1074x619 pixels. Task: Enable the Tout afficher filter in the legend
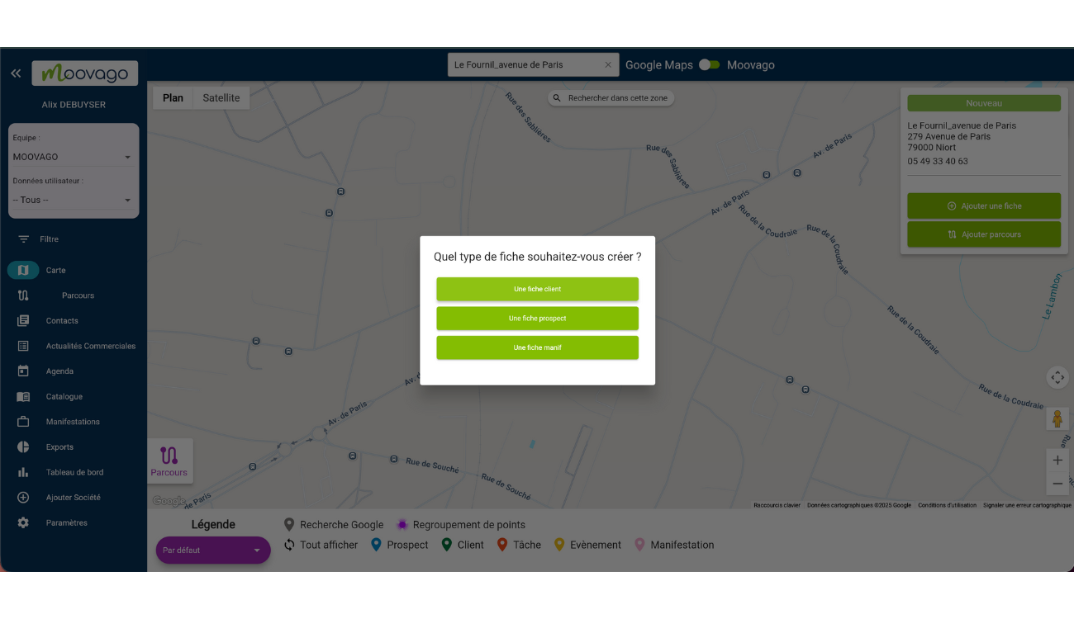click(x=327, y=544)
